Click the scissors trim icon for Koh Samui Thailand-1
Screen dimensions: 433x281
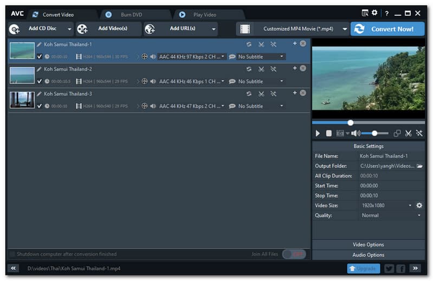(261, 44)
